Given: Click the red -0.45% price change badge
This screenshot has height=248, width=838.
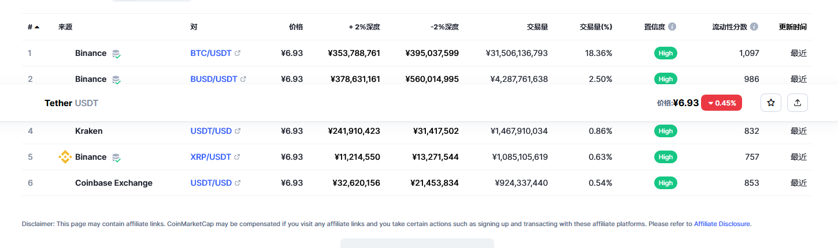Looking at the screenshot, I should tap(721, 103).
